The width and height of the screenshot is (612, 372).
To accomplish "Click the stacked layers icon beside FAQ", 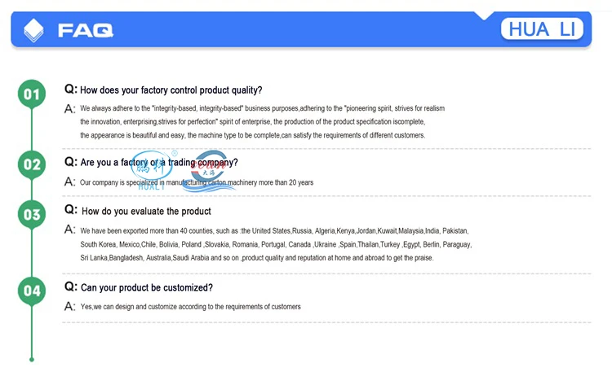I will (x=34, y=30).
